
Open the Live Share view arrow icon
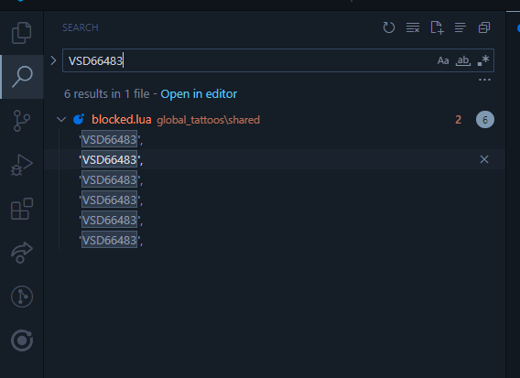click(x=22, y=253)
